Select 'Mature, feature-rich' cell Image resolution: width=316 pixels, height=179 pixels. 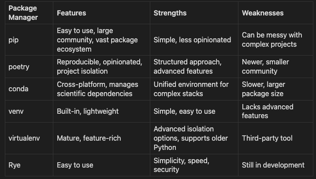pyautogui.click(x=101, y=138)
